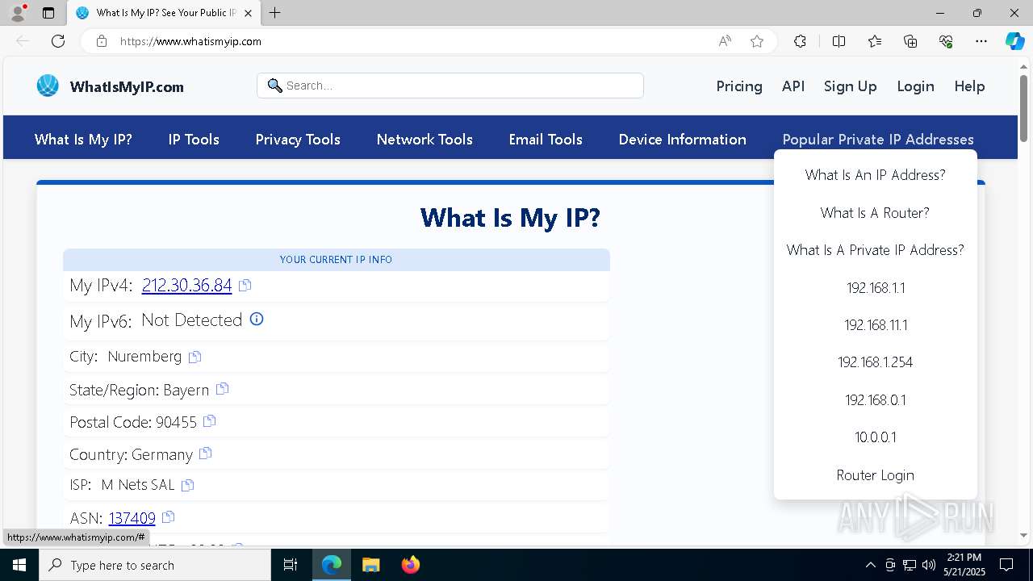Image resolution: width=1033 pixels, height=581 pixels.
Task: Open the Favorites list icon
Action: pos(875,41)
